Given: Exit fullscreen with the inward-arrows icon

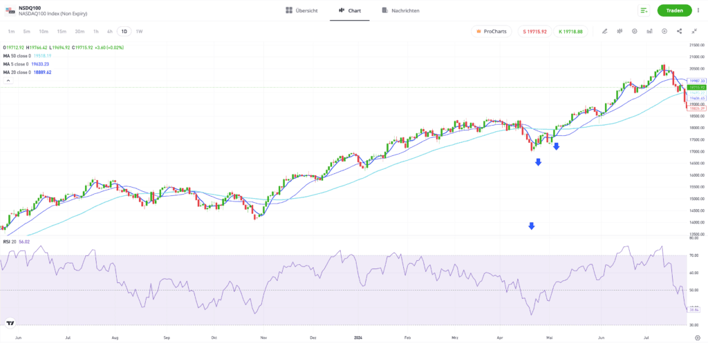Looking at the screenshot, I should [694, 31].
